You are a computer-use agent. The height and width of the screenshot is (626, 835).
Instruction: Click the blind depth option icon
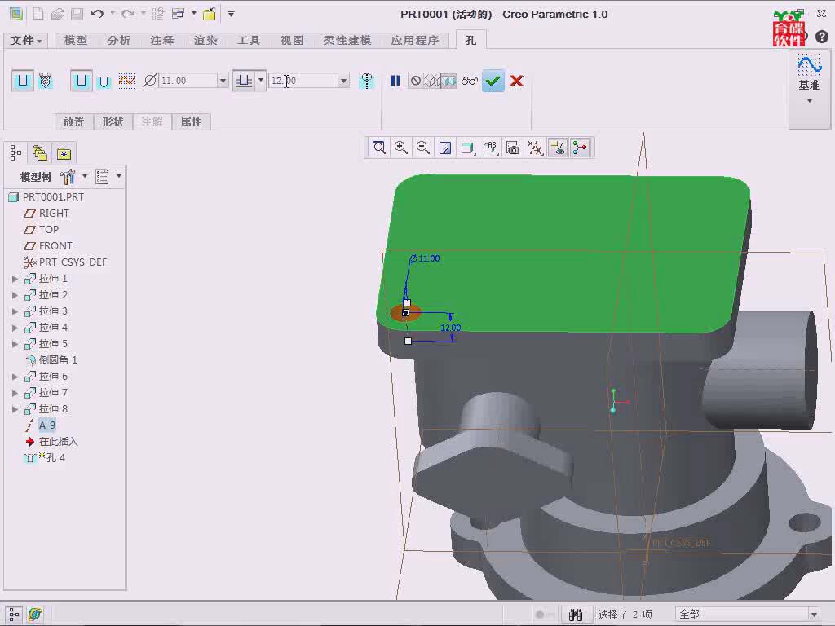[244, 81]
